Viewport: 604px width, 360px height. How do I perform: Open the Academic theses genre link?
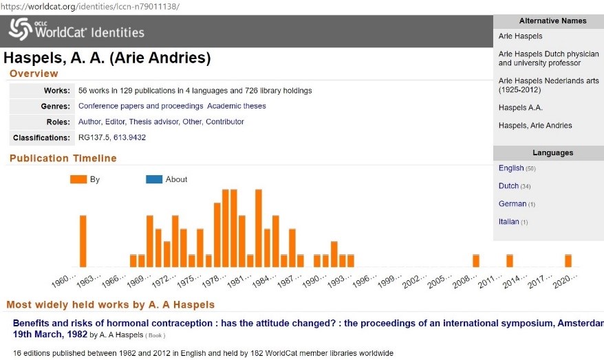tap(236, 106)
